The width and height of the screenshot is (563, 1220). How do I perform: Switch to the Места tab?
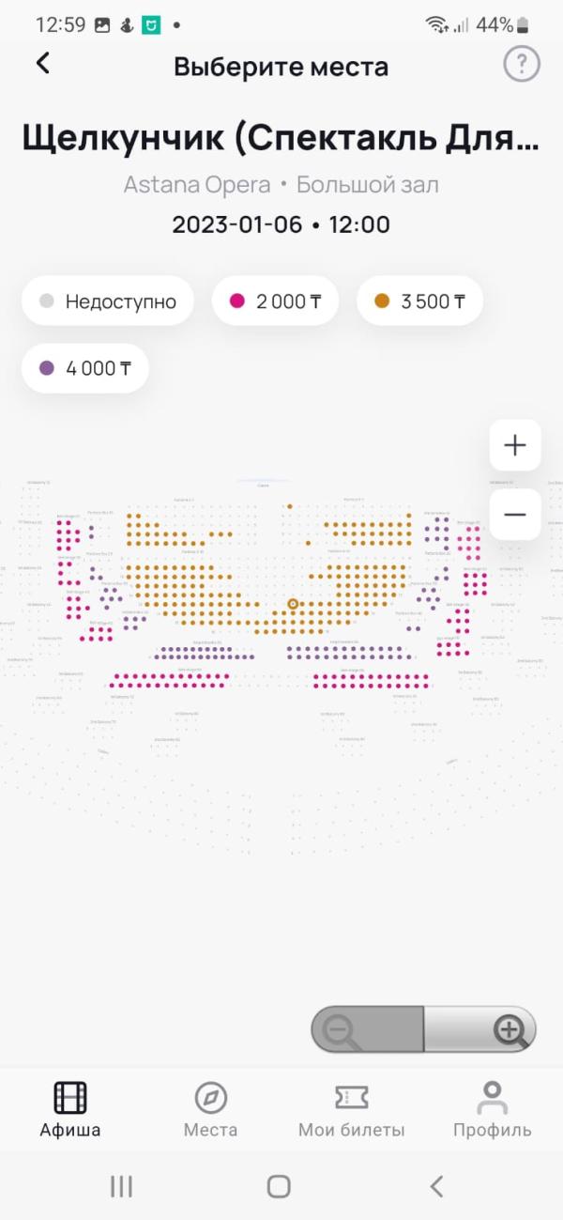coord(210,1108)
